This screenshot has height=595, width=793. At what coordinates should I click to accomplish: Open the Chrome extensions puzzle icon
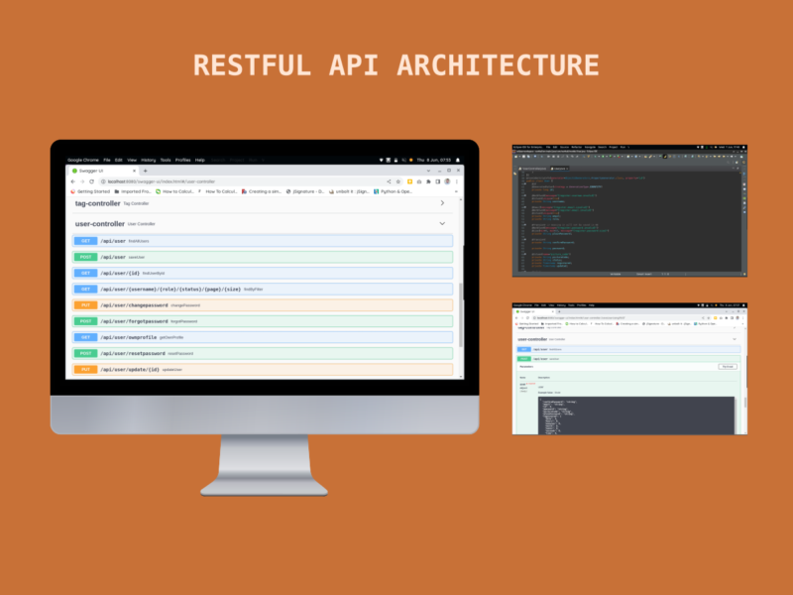coord(429,181)
